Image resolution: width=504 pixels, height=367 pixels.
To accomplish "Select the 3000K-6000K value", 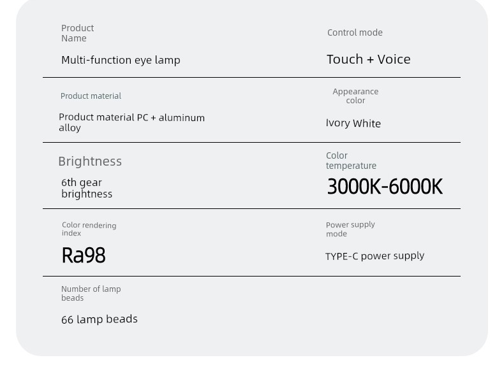I will tap(385, 187).
